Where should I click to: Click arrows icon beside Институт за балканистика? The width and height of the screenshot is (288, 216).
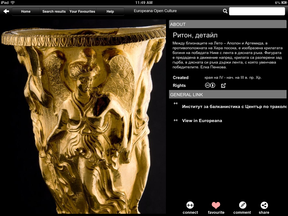[x=175, y=103]
